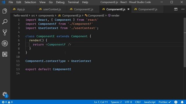Open the Help menu

coord(85,2)
